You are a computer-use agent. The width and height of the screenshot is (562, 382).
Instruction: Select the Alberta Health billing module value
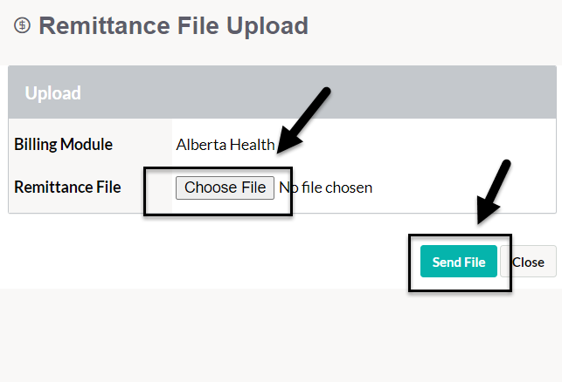pyautogui.click(x=225, y=145)
